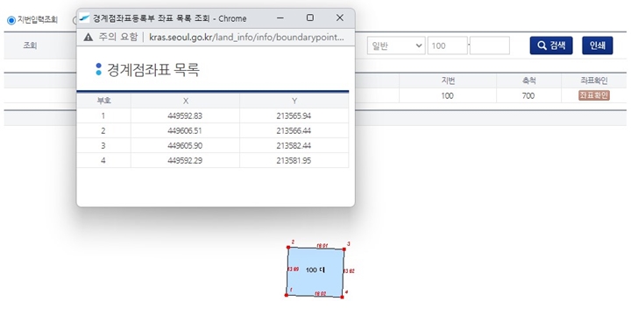The image size is (631, 322).
Task: Click boundary point 1 on the parcel map
Action: 287,295
